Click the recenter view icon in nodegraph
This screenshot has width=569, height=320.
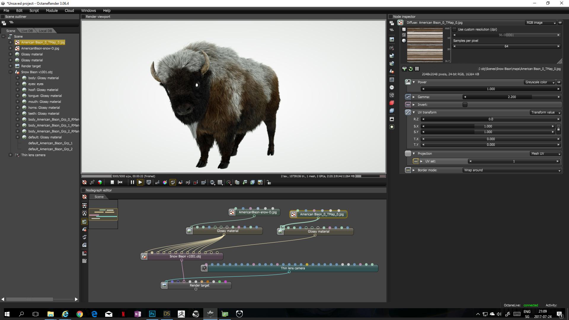click(x=84, y=197)
